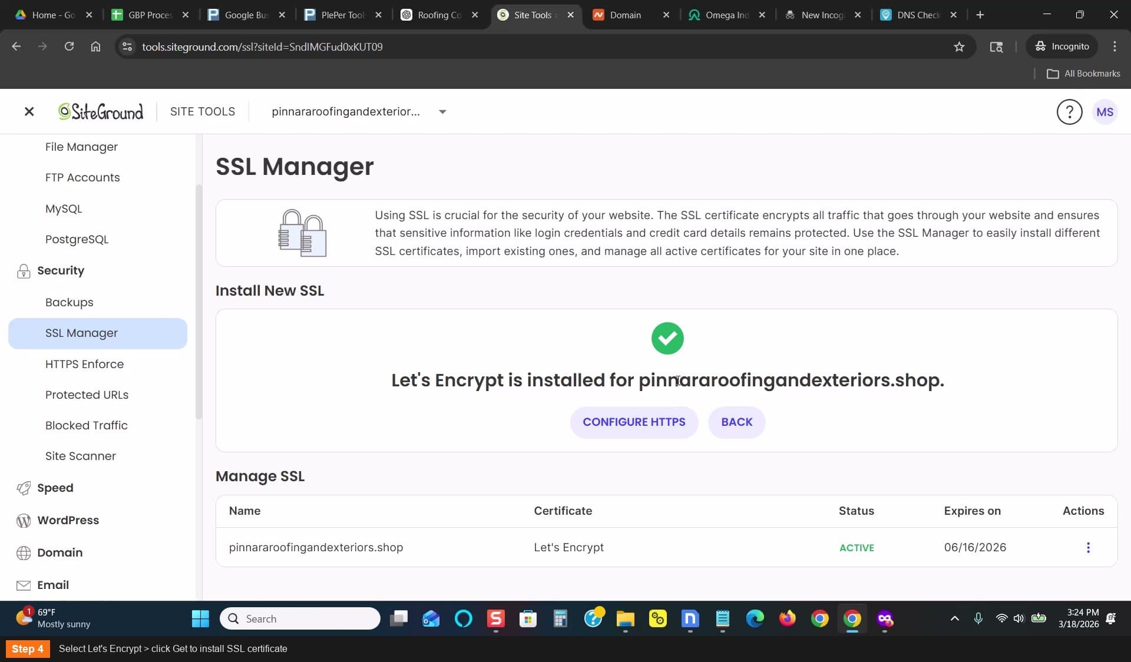Expand the Security section in the sidebar
Viewport: 1131px width, 662px height.
pyautogui.click(x=60, y=270)
